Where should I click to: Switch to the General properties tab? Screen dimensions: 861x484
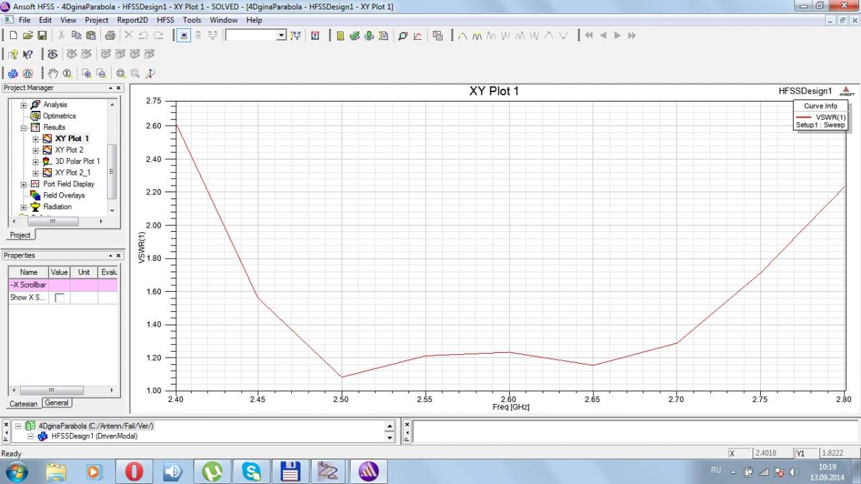pyautogui.click(x=57, y=403)
